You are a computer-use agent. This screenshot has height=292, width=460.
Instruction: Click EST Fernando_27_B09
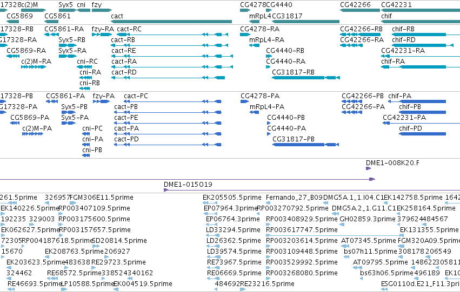click(x=268, y=203)
